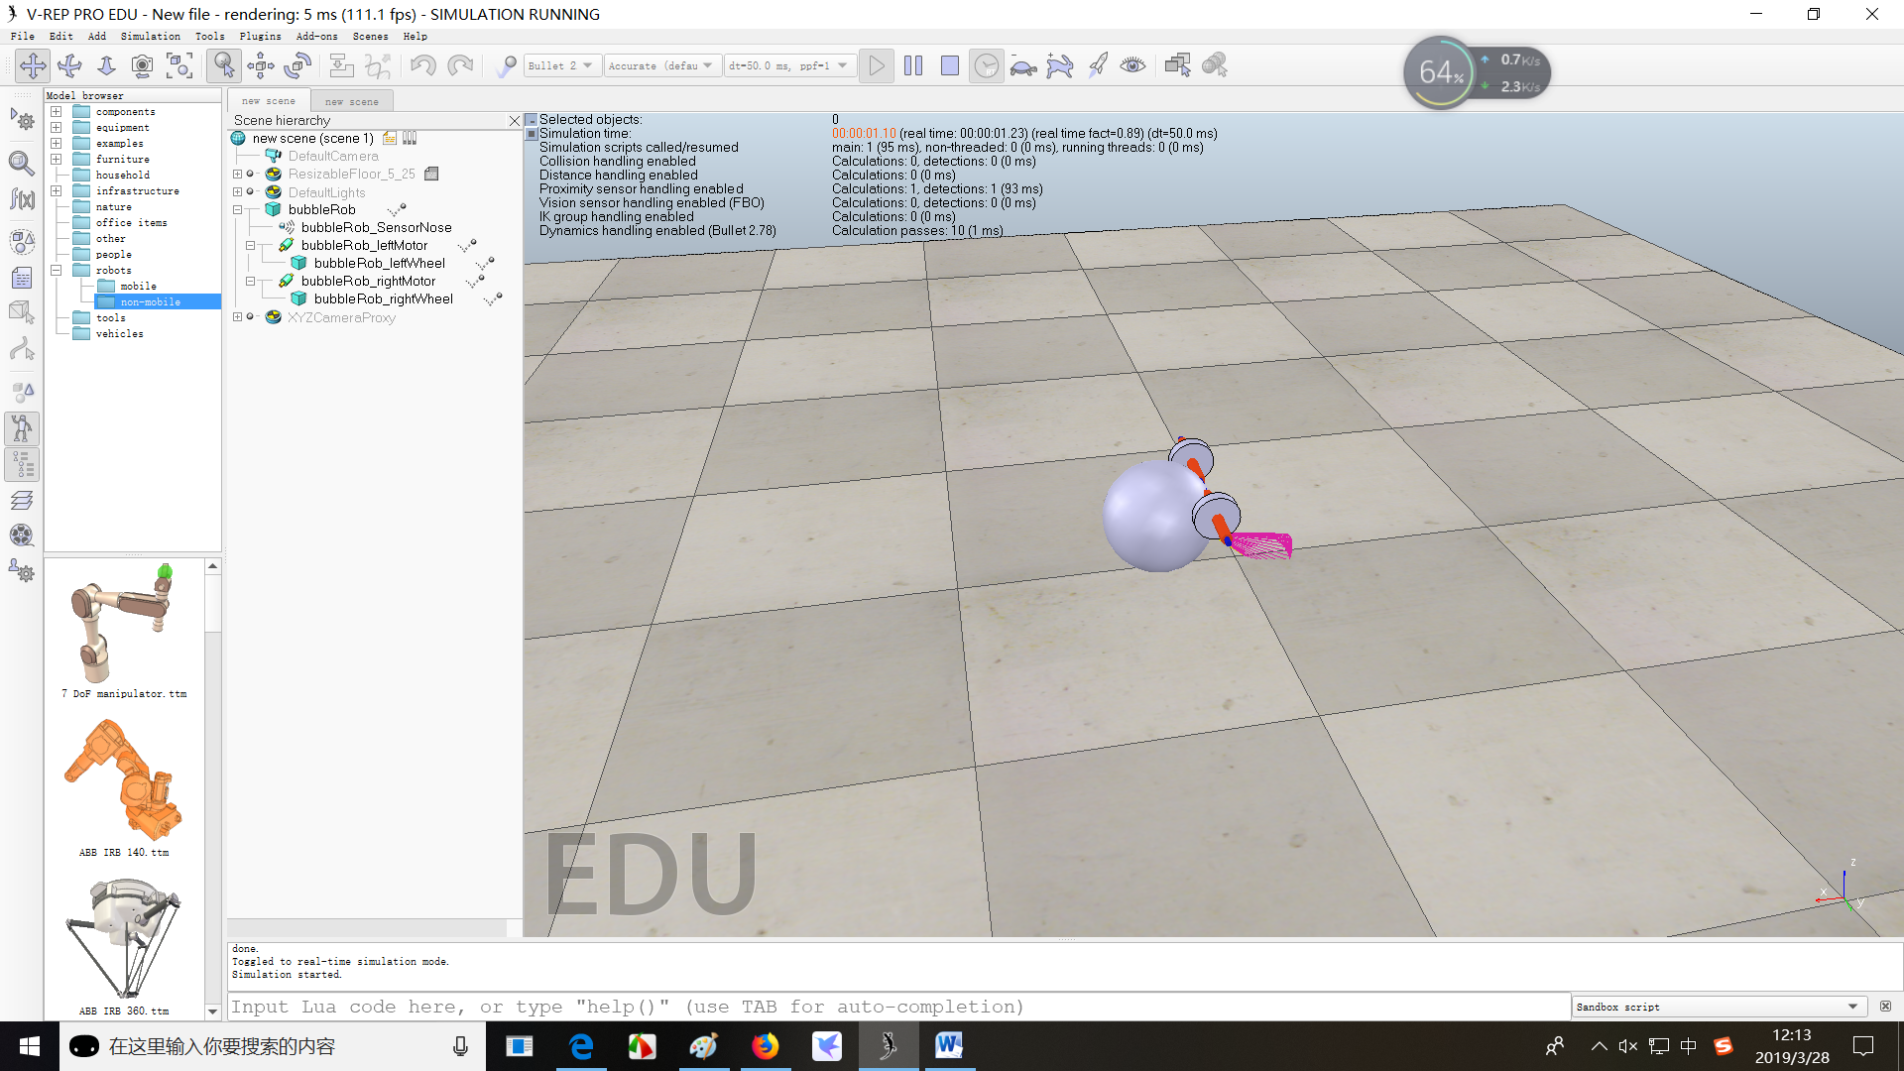1904x1071 pixels.
Task: Open the dt=50.0 ms time step dropdown
Action: click(788, 65)
